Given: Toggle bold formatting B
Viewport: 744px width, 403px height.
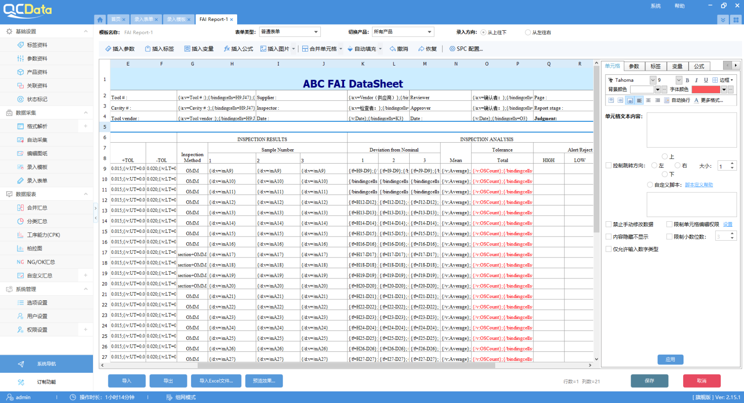Looking at the screenshot, I should point(687,80).
